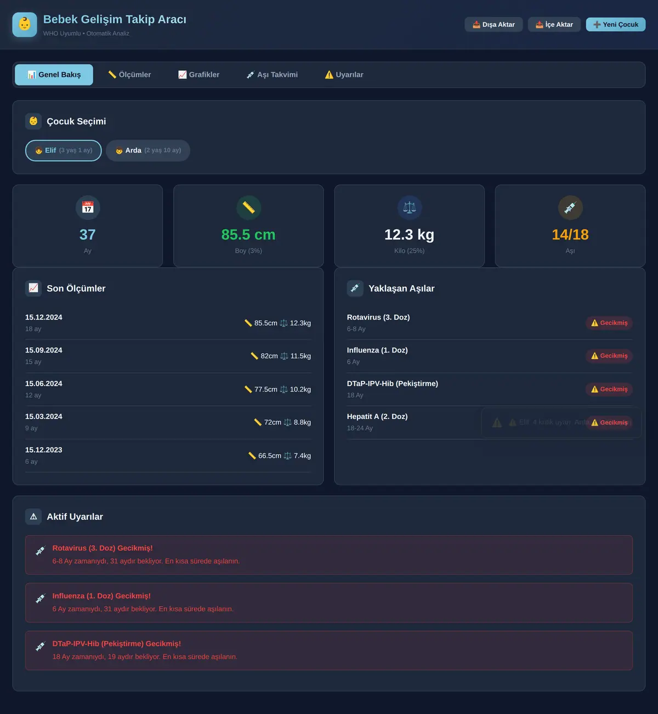Click the syringe icon in Rotavirus alert
Viewport: 658px width, 714px height.
pos(40,551)
